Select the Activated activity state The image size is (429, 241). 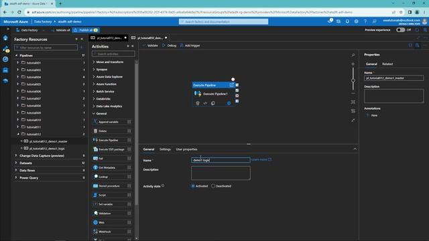click(193, 186)
